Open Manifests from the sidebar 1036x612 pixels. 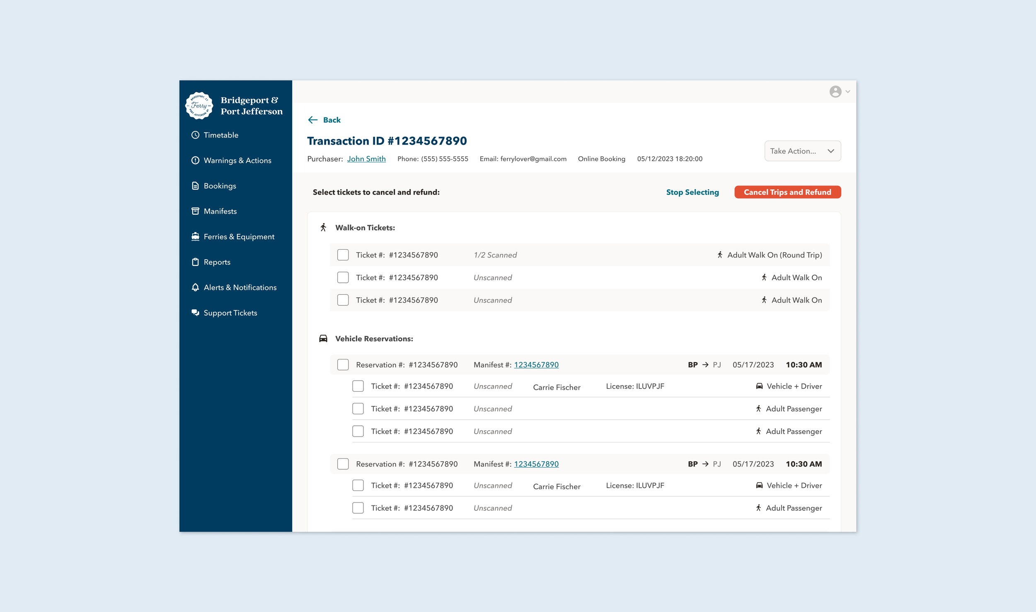click(220, 211)
